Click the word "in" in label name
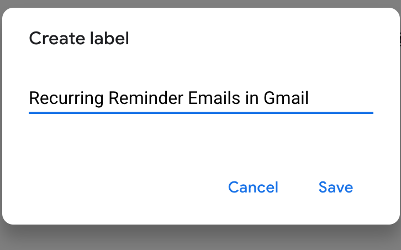This screenshot has height=250, width=401. 251,98
